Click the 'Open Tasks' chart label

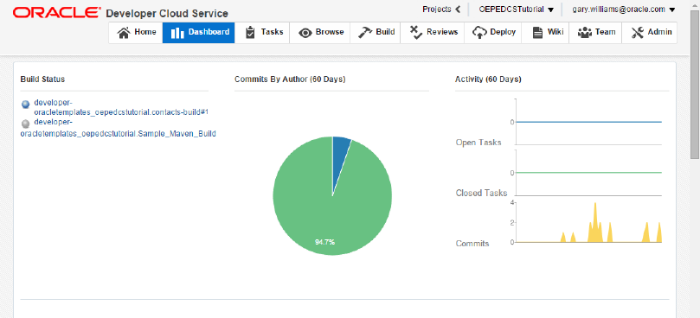click(x=478, y=143)
